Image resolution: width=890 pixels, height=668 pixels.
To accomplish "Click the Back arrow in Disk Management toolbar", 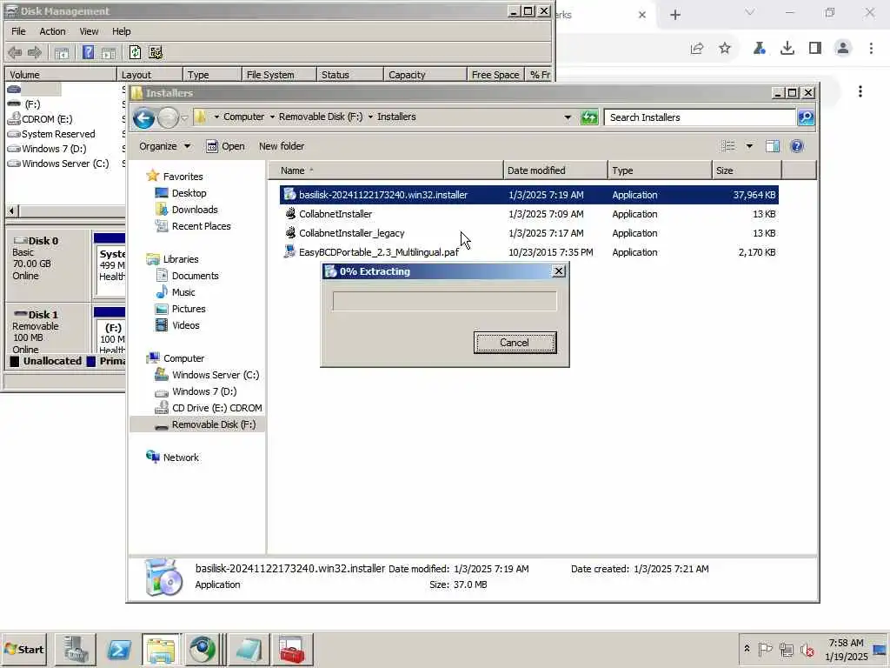I will pos(15,53).
